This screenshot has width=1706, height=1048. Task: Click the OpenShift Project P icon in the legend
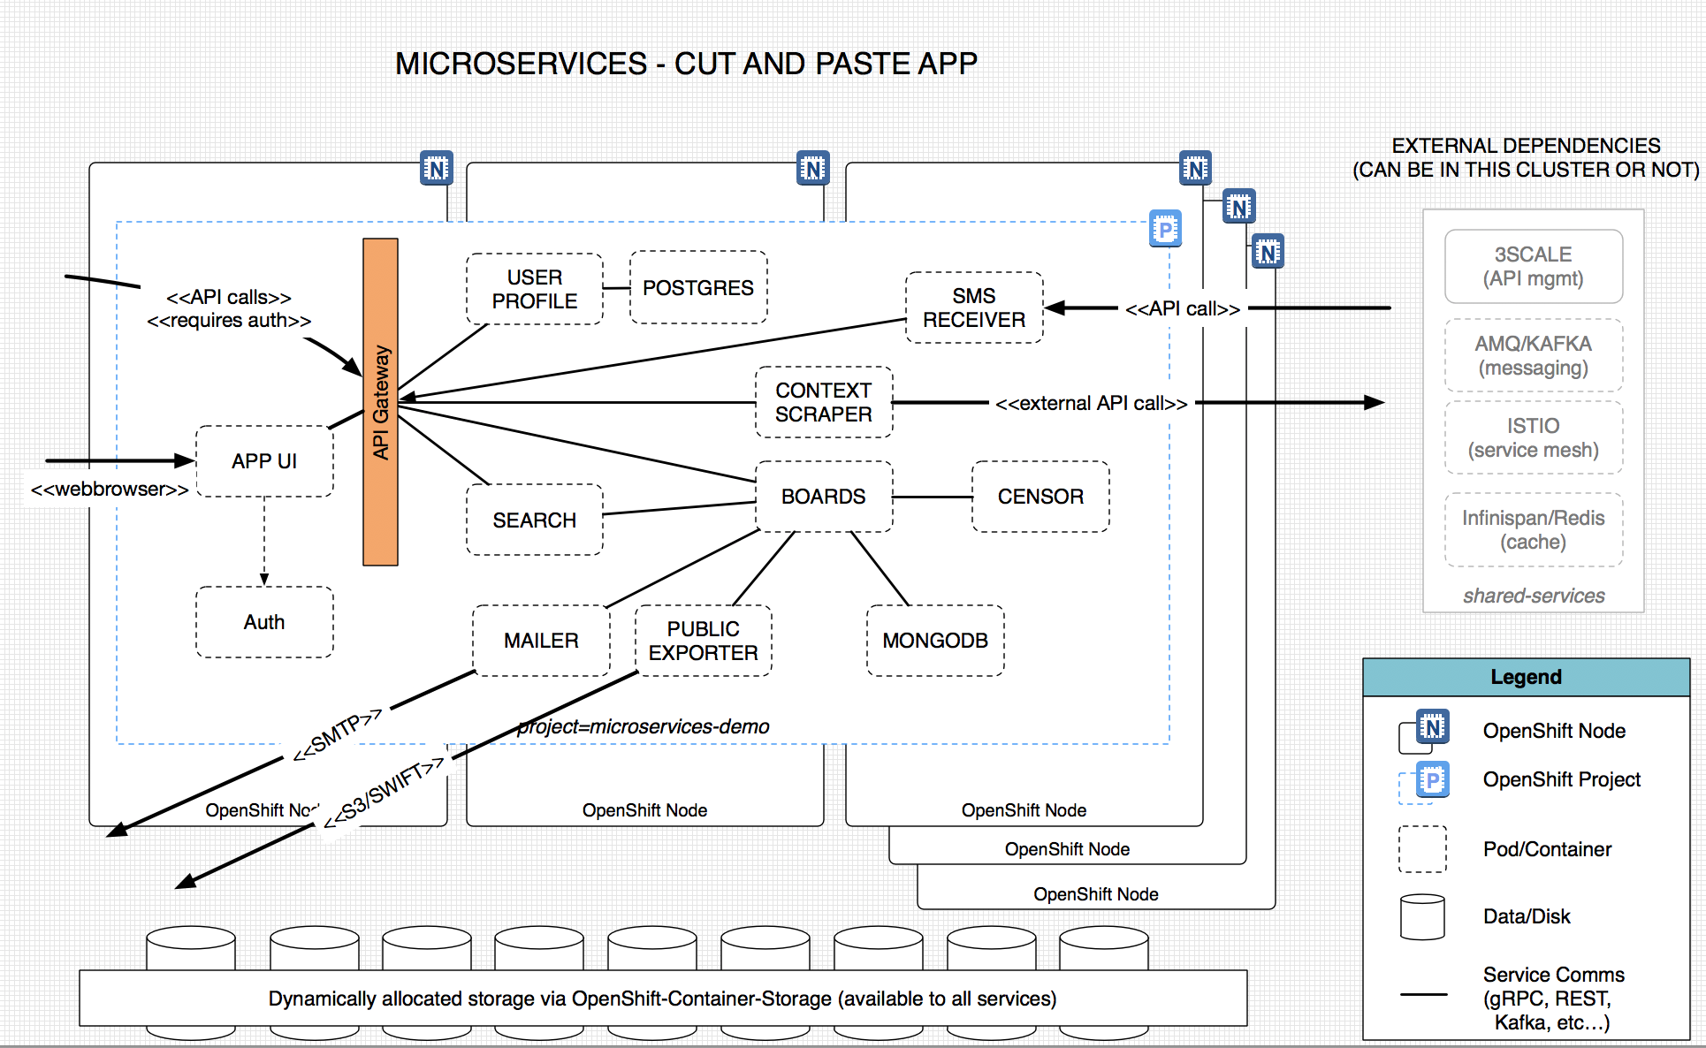1431,779
